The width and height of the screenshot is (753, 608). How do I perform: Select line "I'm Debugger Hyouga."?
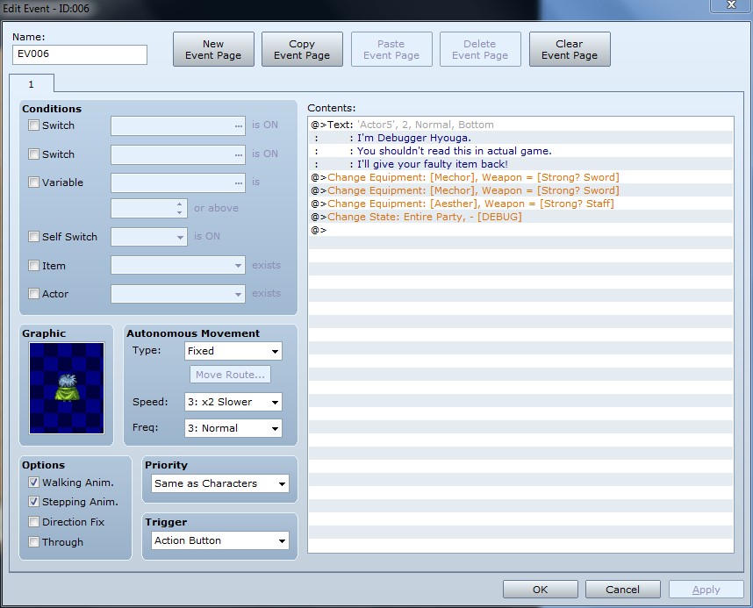coord(520,138)
